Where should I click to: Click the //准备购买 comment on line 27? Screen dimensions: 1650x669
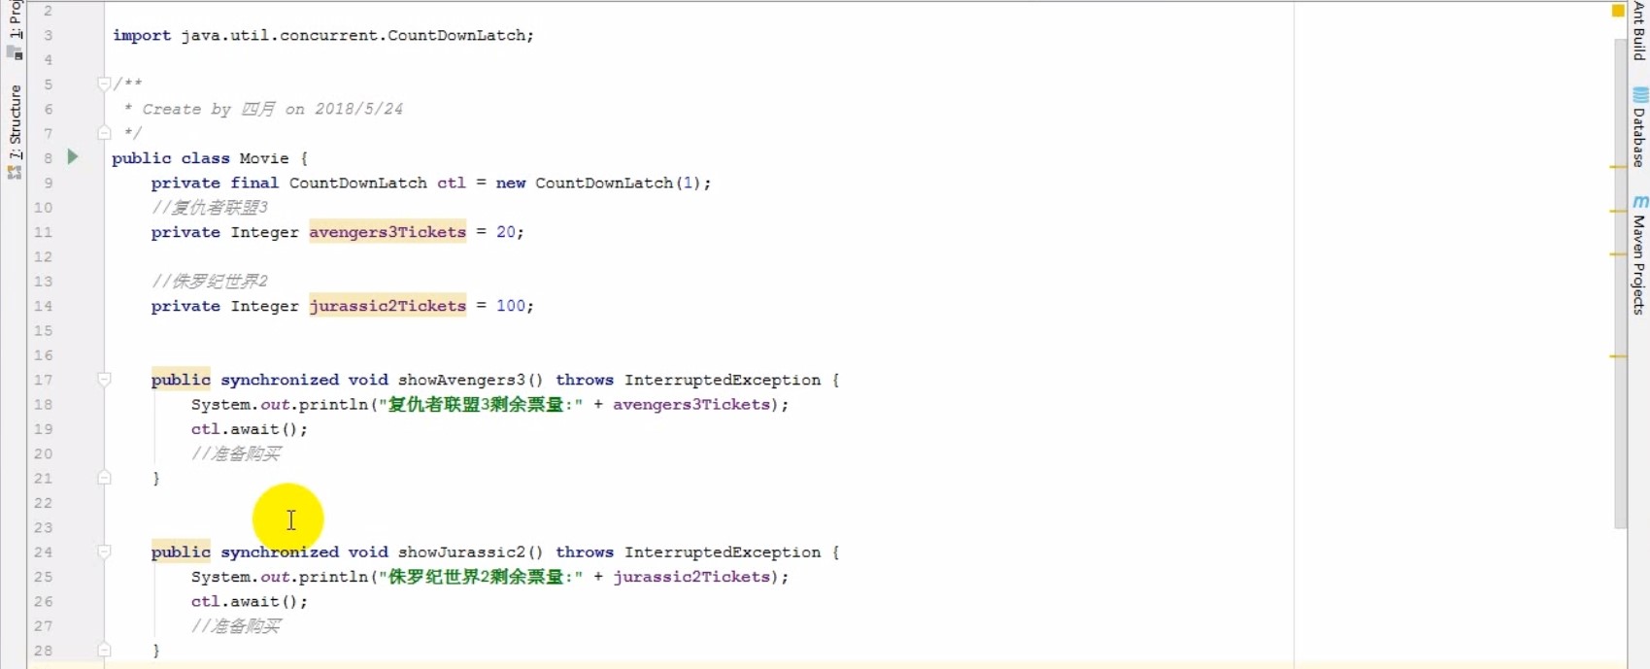pyautogui.click(x=236, y=626)
